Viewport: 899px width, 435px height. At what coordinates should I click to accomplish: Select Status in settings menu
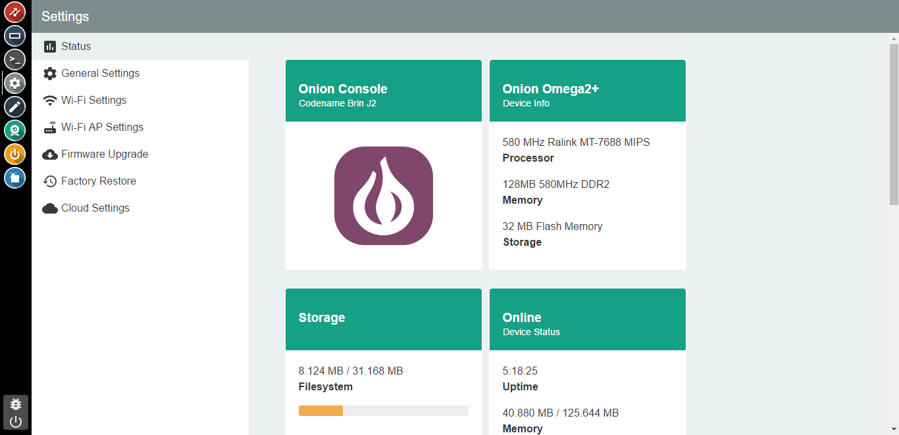(140, 46)
